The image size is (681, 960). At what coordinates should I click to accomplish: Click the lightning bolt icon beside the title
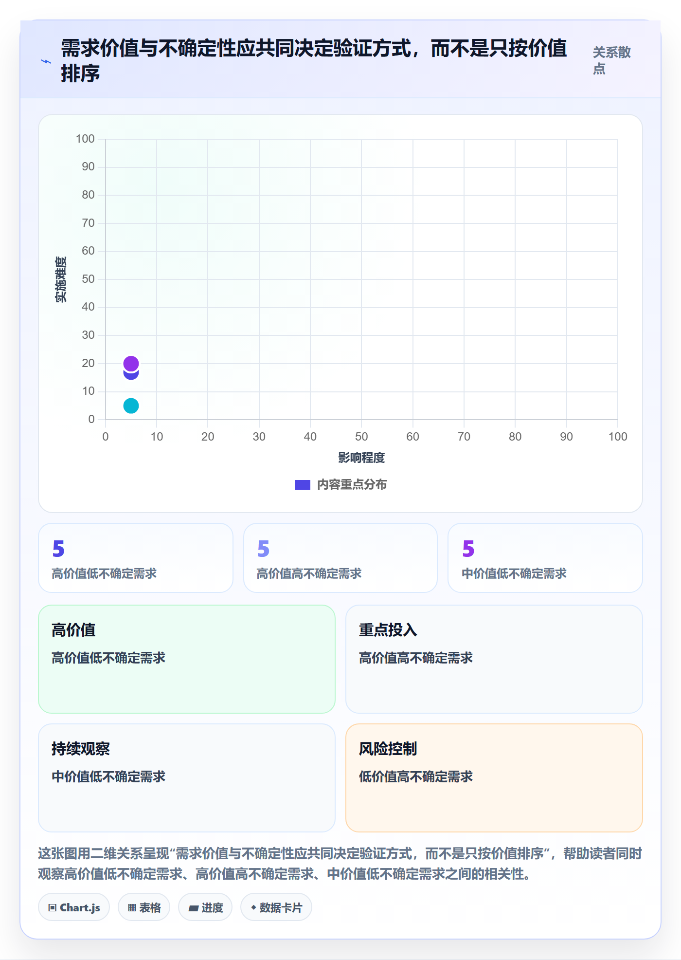coord(46,61)
